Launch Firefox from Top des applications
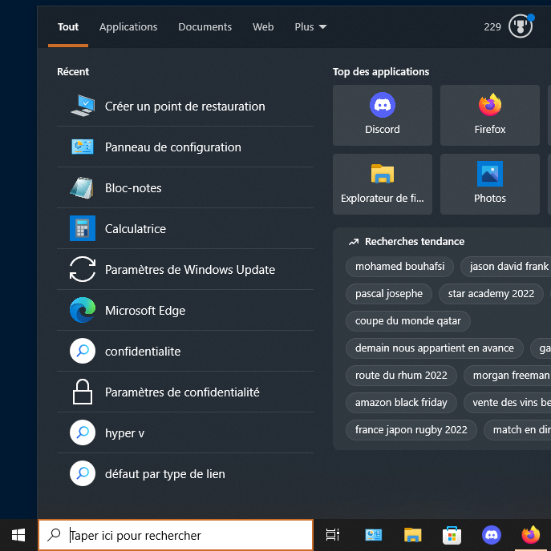Image resolution: width=551 pixels, height=551 pixels. pos(490,115)
